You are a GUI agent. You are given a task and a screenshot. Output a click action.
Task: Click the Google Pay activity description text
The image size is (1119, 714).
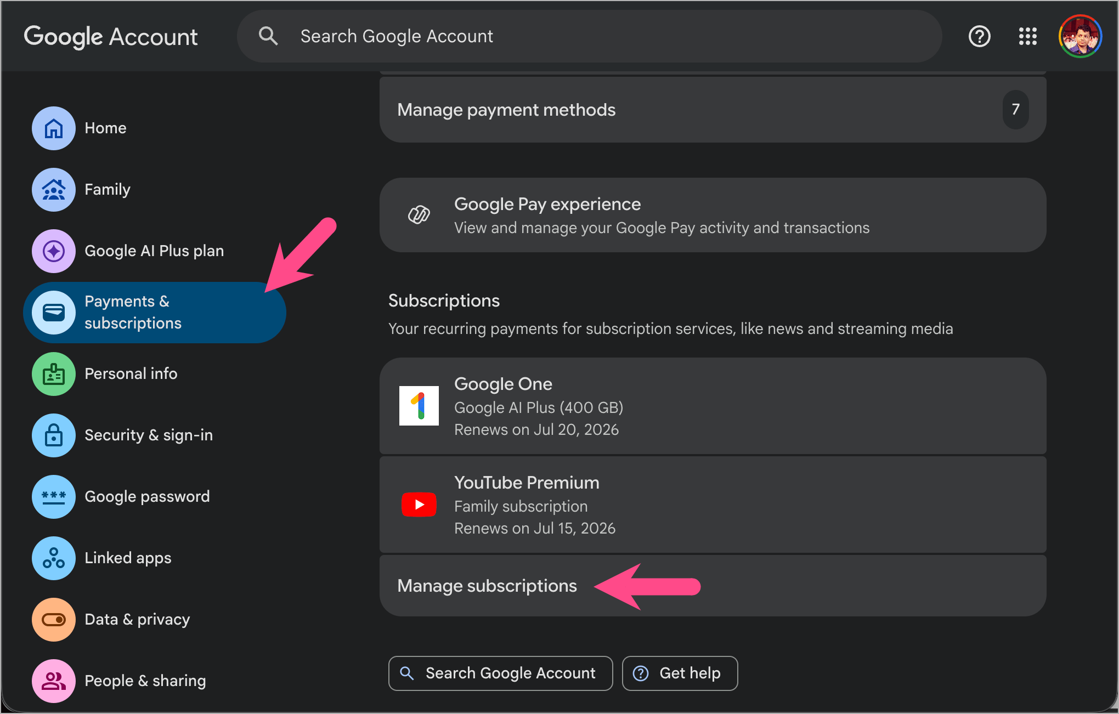[x=662, y=228]
